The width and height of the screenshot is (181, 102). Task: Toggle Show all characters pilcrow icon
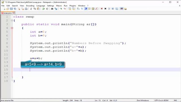pos(82,9)
